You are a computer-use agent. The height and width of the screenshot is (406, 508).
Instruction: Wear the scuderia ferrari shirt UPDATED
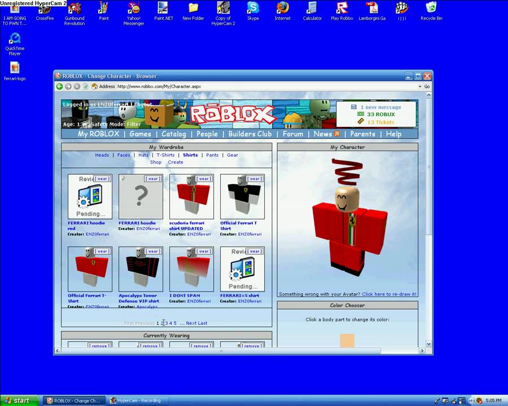point(204,179)
